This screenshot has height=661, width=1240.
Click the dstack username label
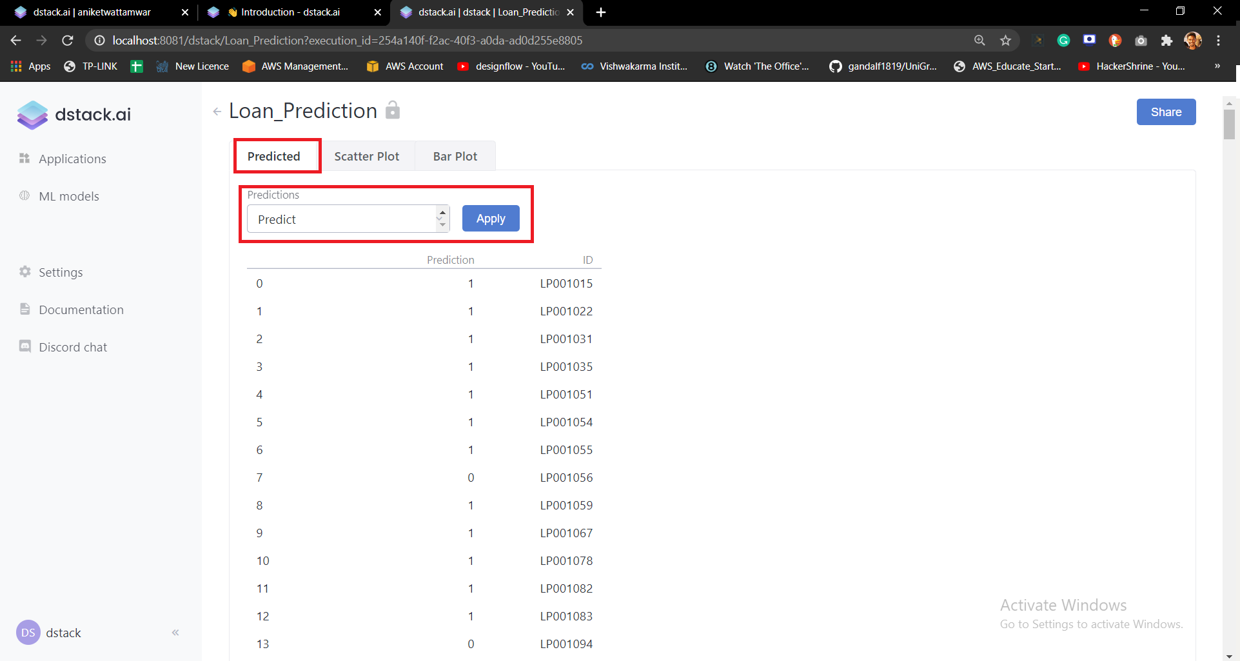pos(63,633)
